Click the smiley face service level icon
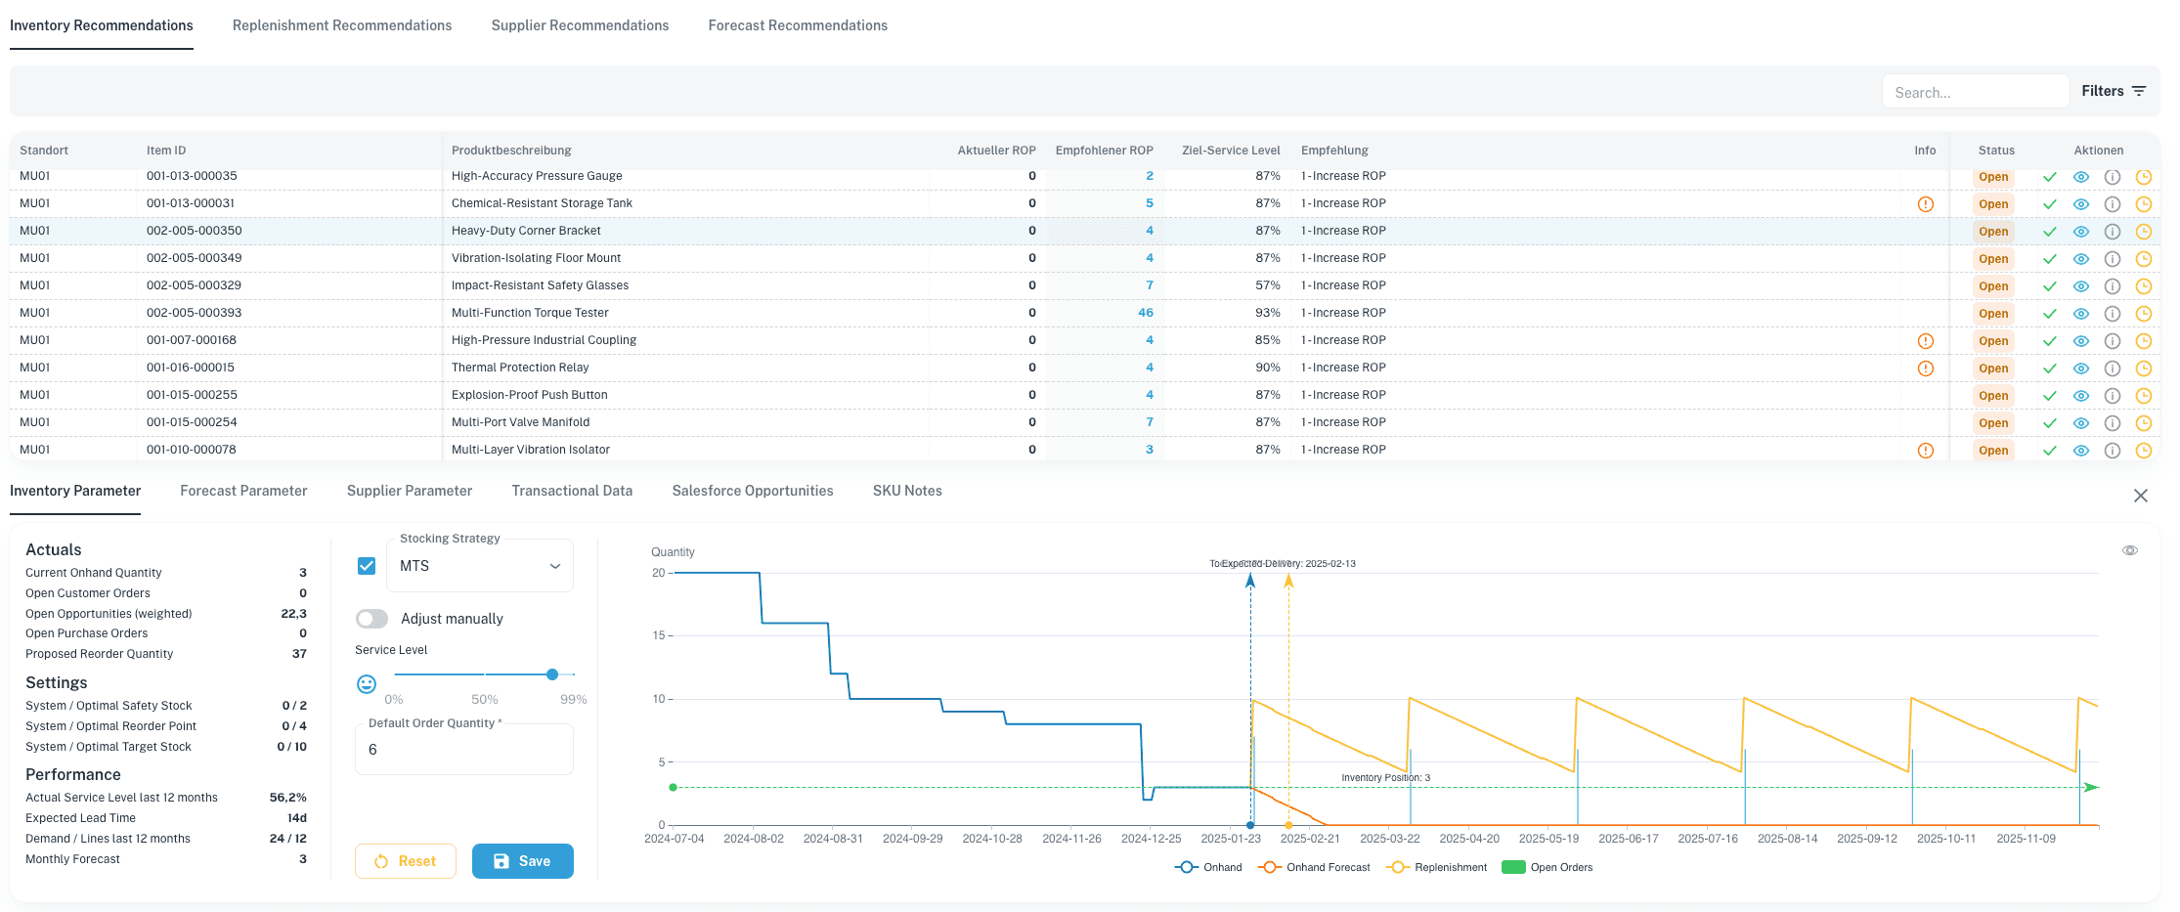The height and width of the screenshot is (912, 2180). 367,684
